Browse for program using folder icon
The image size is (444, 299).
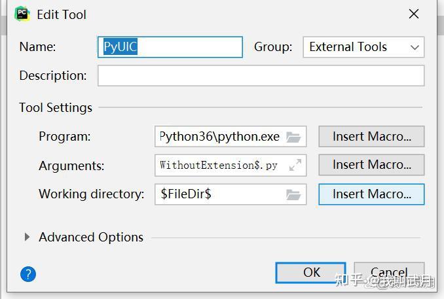click(293, 137)
